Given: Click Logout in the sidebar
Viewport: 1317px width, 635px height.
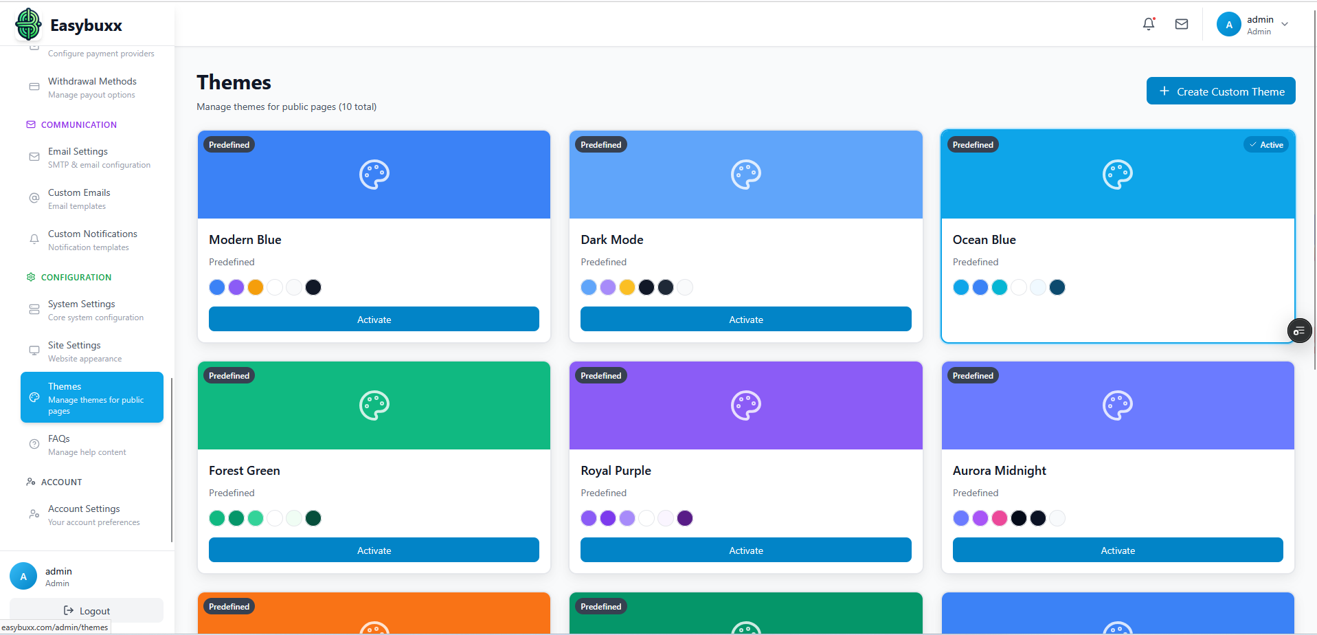Looking at the screenshot, I should coord(87,611).
